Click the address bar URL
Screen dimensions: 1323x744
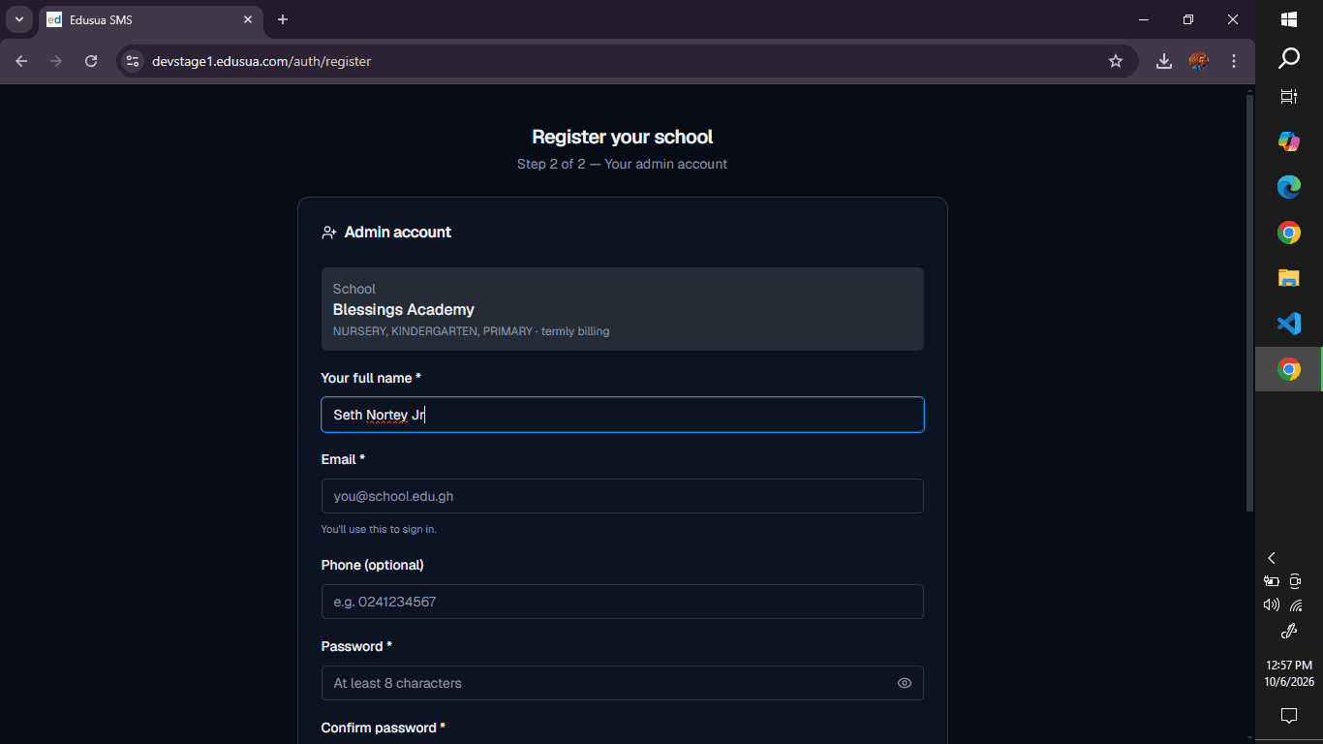(x=262, y=61)
